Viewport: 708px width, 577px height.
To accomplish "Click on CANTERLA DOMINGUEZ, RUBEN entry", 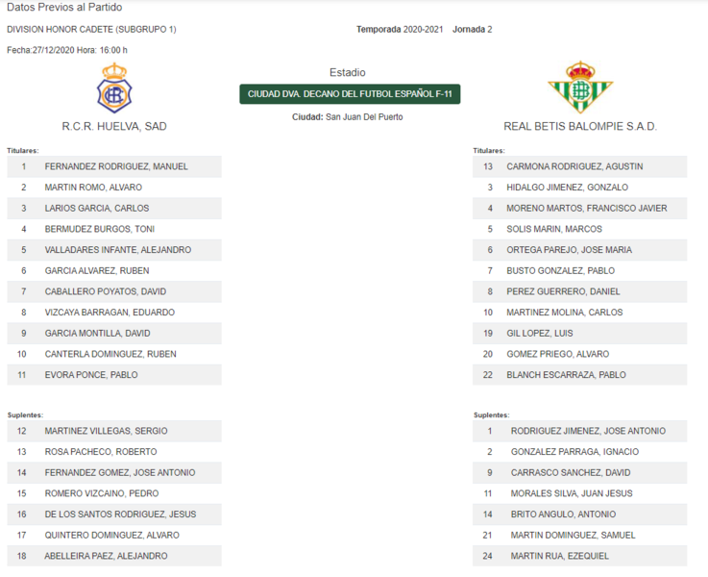I will coord(114,354).
